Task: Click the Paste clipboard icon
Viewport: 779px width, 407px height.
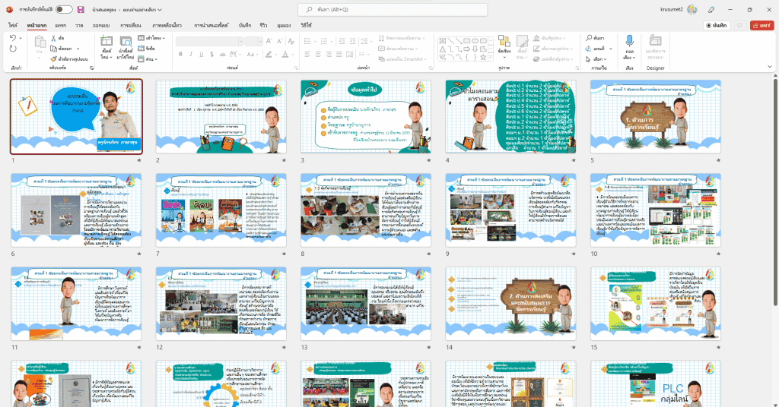Action: coord(40,42)
